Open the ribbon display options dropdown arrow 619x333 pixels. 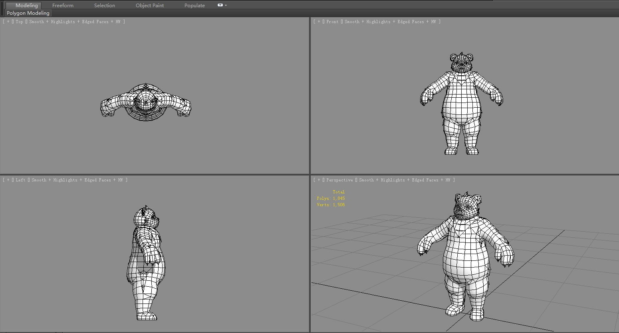tap(226, 6)
